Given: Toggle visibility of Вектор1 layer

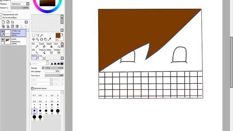Looking at the screenshot, I should point(3,31).
